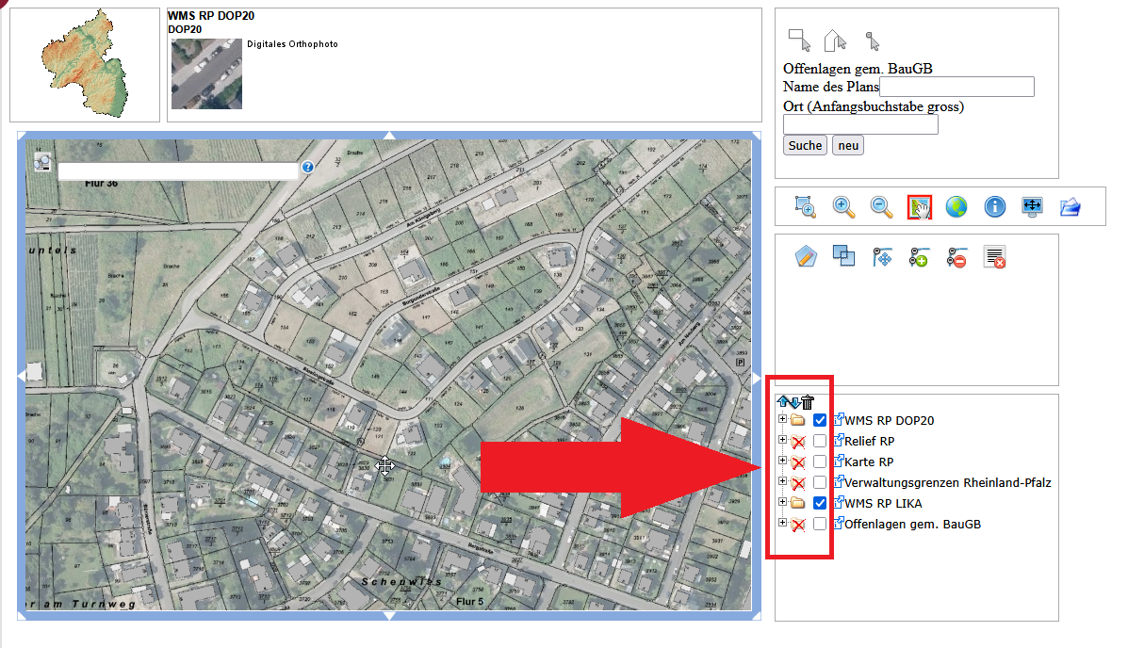The height and width of the screenshot is (648, 1128).
Task: Uncheck the WMS RP DOP20 layer checkbox
Action: (x=820, y=420)
